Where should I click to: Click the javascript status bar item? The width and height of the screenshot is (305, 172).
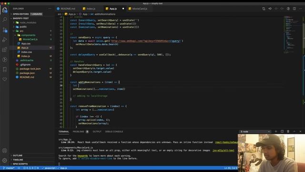click(x=49, y=168)
